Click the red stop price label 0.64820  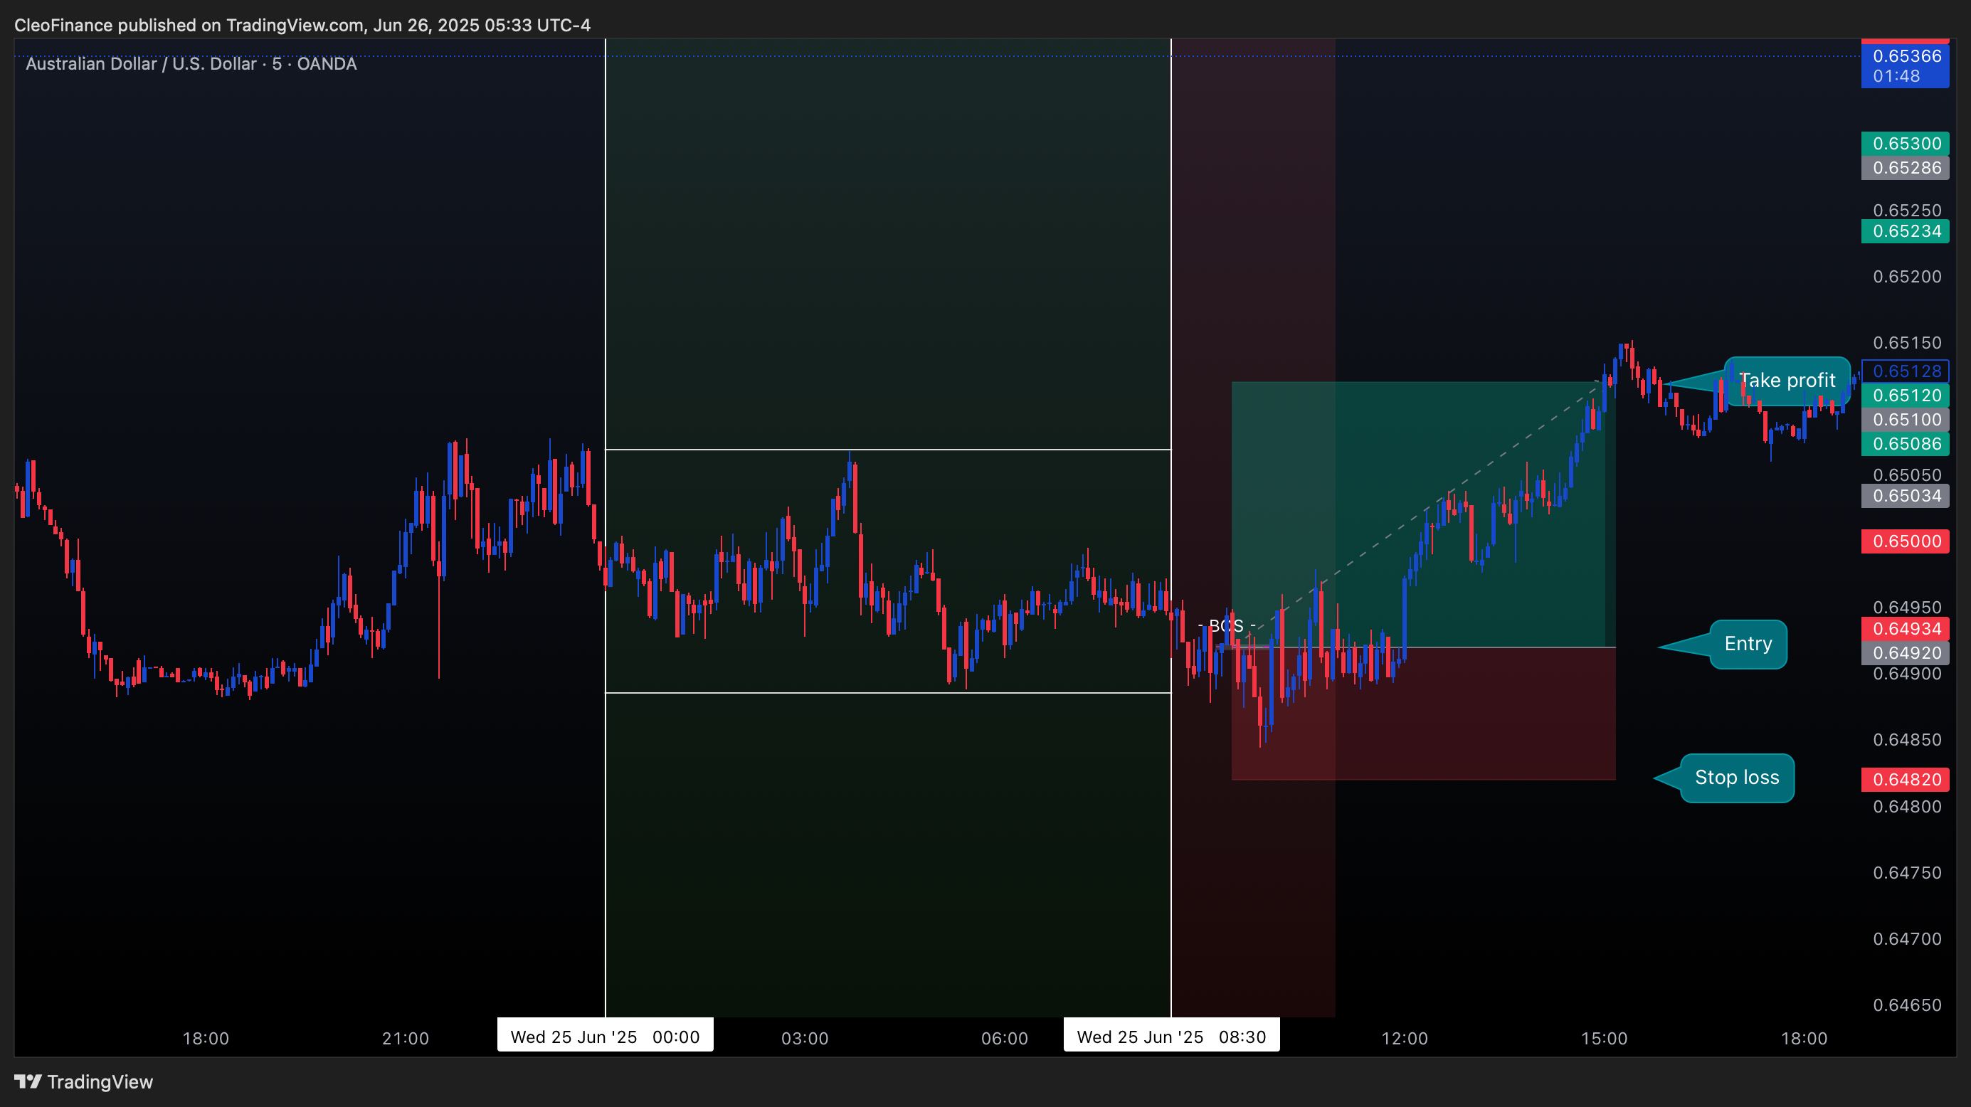coord(1906,780)
